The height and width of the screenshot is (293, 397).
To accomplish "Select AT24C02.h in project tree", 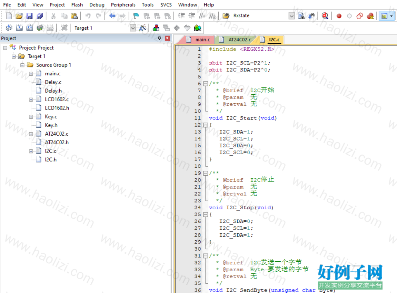I will coord(57,142).
